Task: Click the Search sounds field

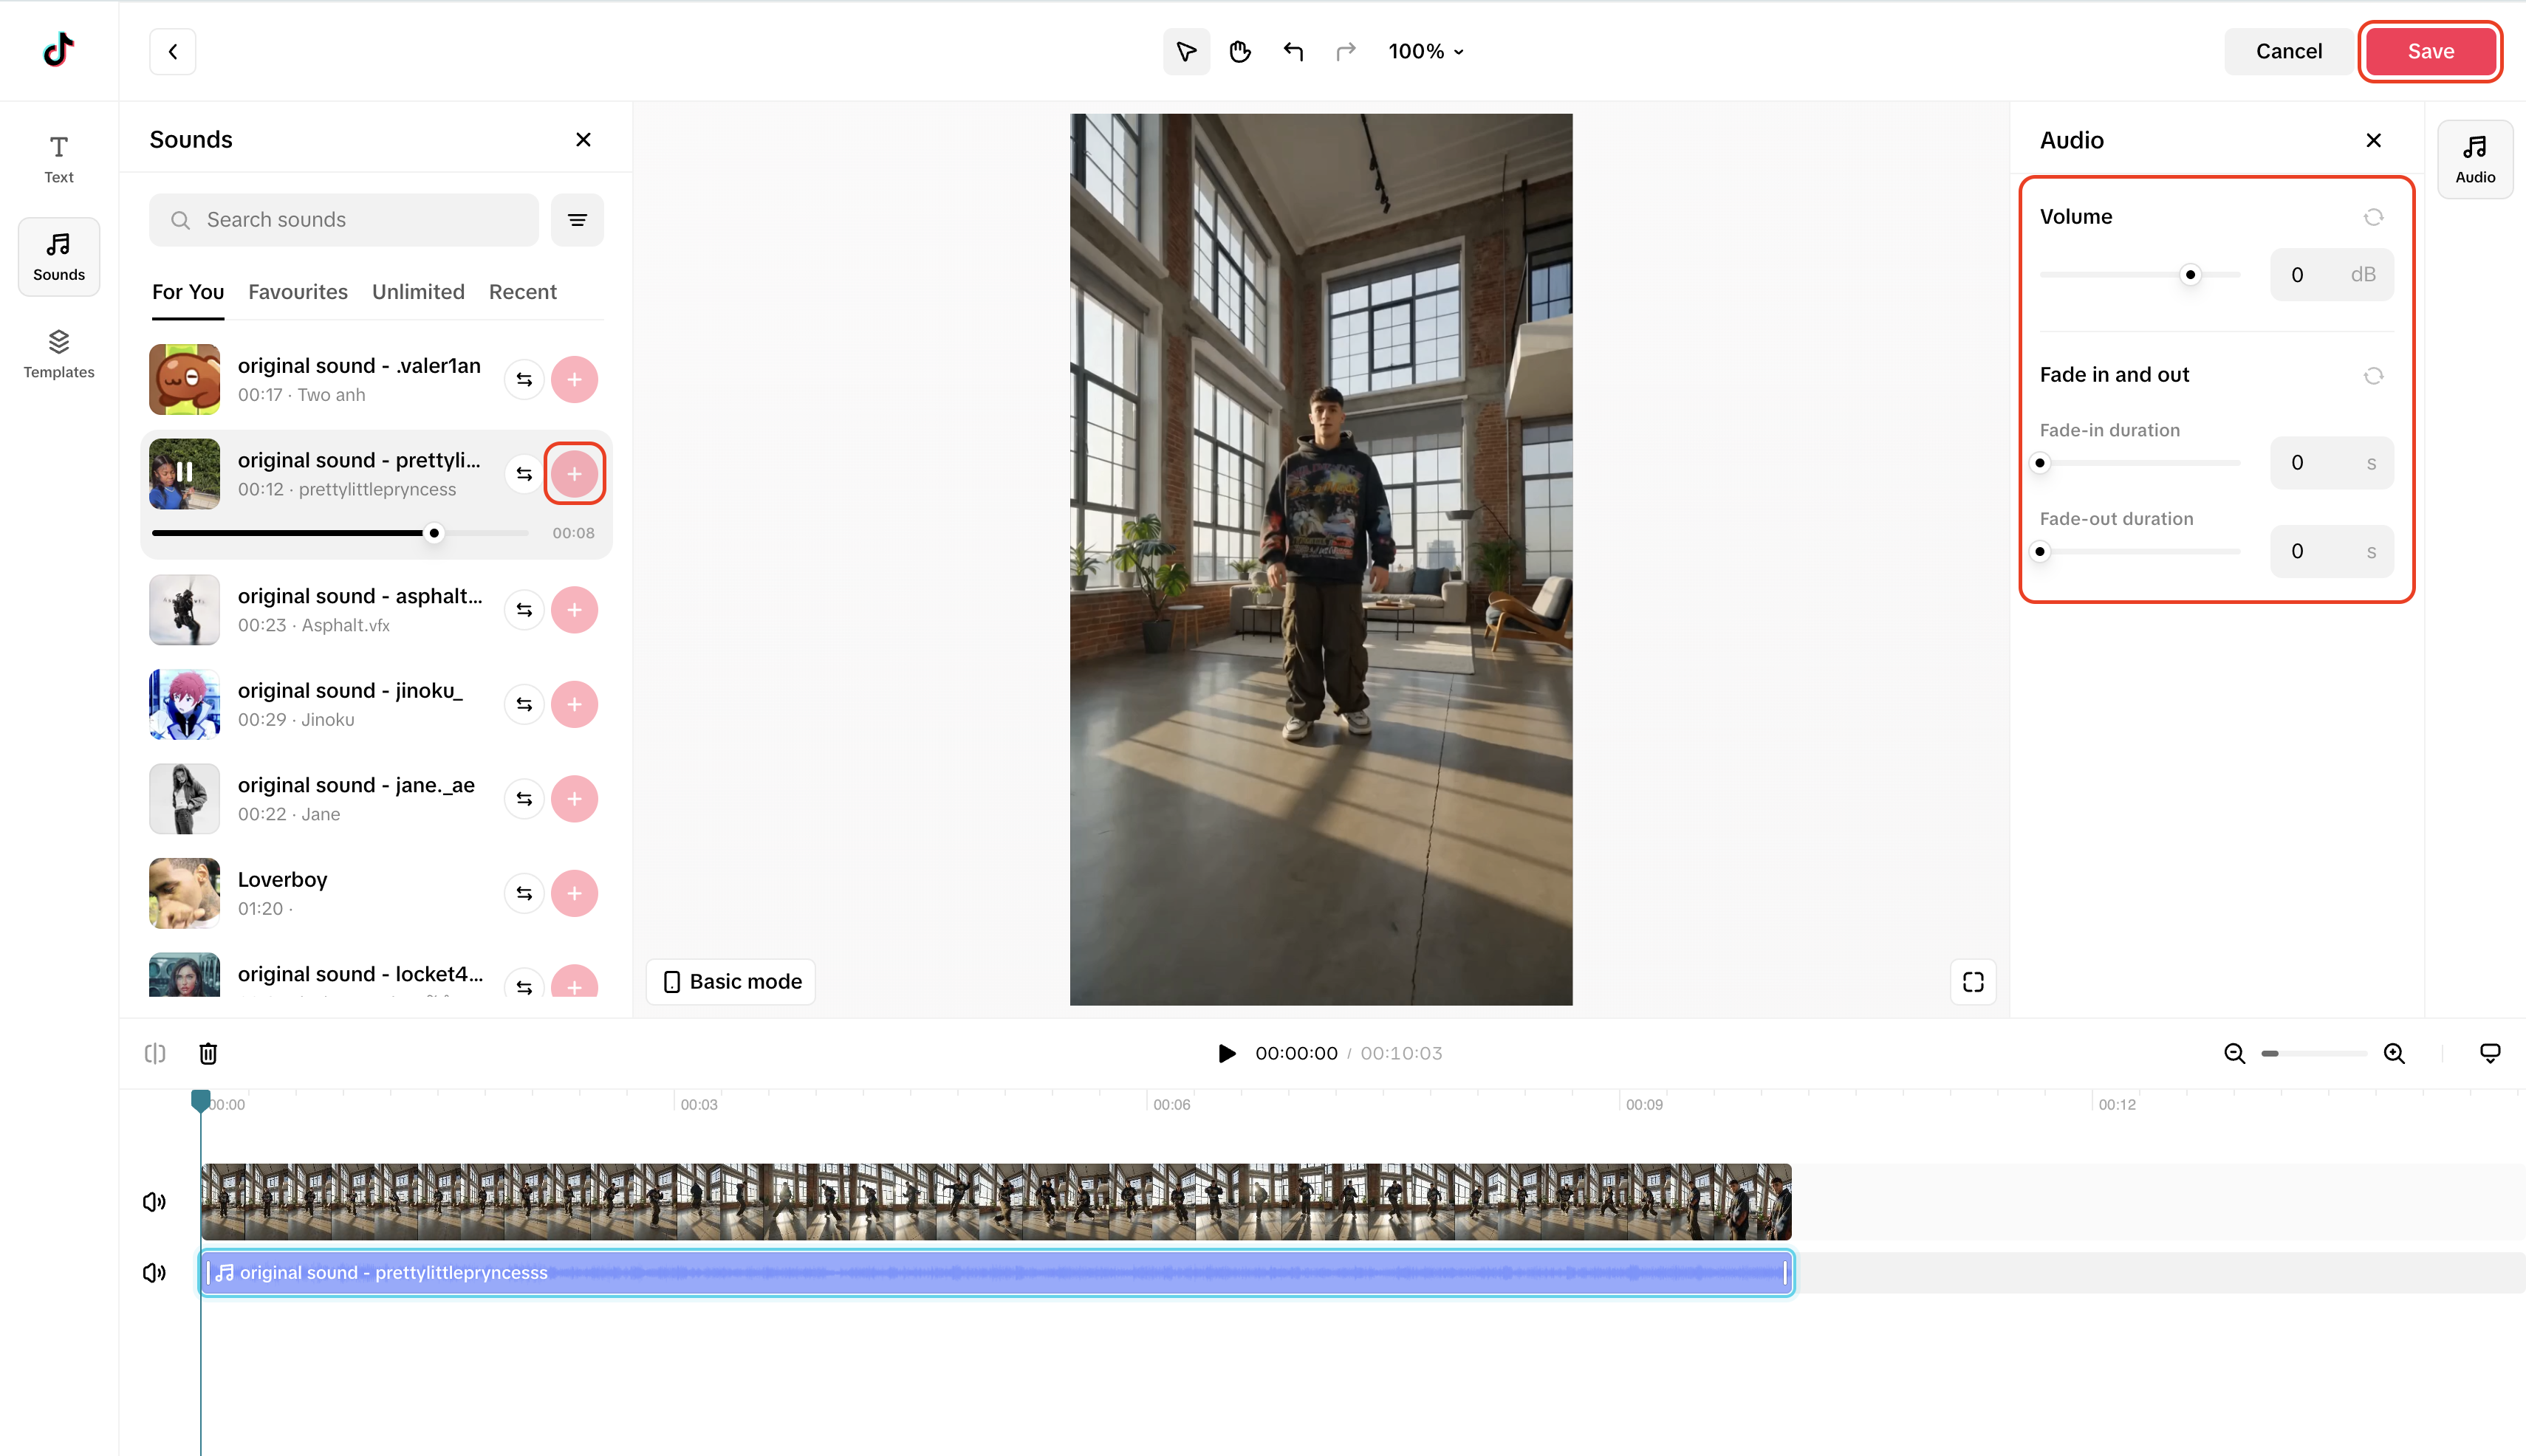Action: coord(344,220)
